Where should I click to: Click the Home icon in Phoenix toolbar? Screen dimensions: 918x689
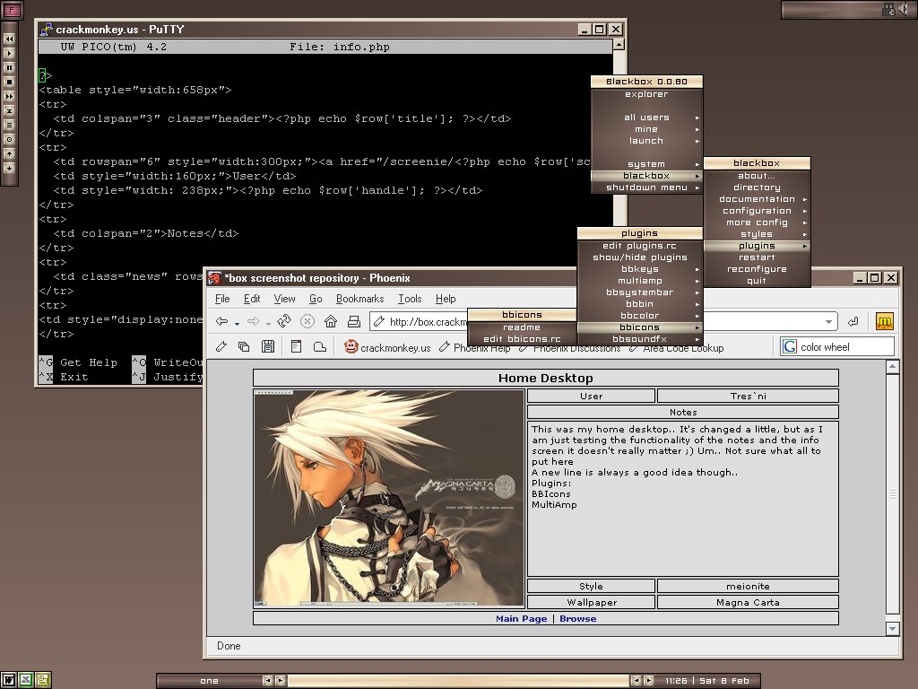click(x=331, y=321)
